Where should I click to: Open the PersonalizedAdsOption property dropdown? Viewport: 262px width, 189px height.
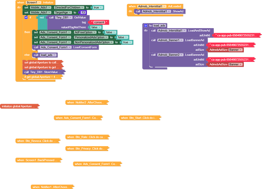coord(91,38)
